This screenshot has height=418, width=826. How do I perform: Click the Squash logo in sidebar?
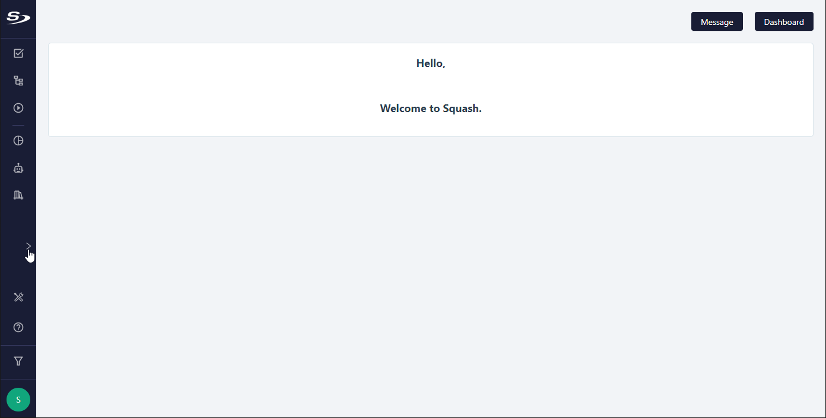click(18, 18)
